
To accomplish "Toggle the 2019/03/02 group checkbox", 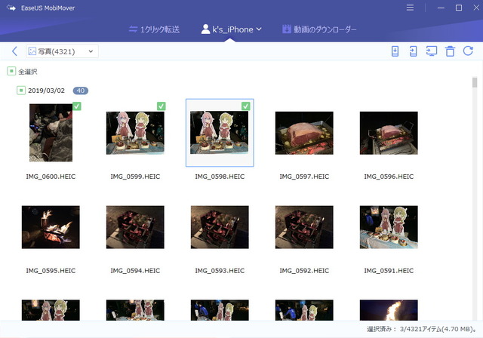I will (21, 91).
